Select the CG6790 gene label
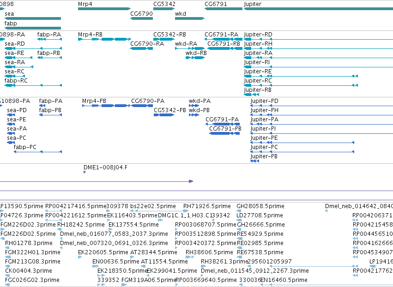Screen dimensions: 393x287 coord(141,14)
